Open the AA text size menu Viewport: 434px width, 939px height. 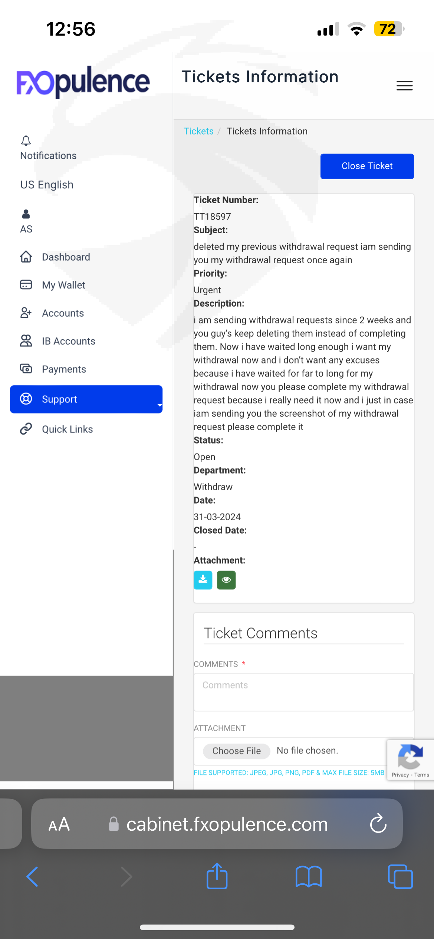tap(59, 824)
